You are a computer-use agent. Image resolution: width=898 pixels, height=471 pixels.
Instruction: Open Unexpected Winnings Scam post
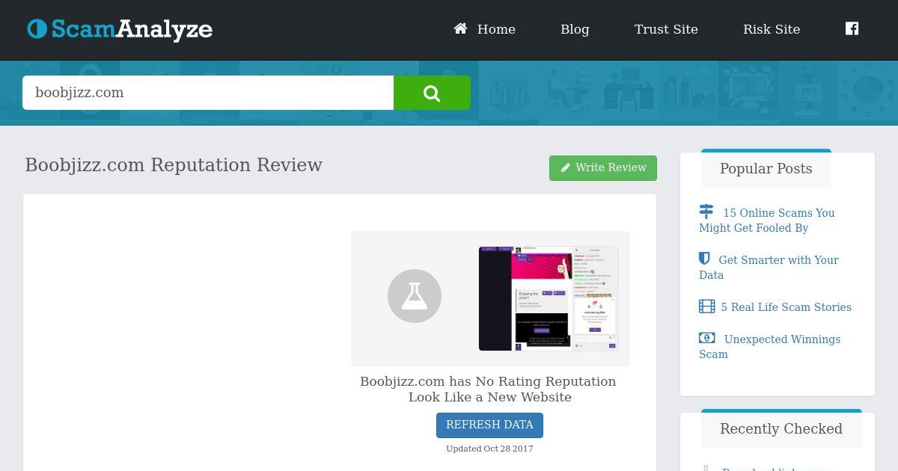[x=769, y=347]
